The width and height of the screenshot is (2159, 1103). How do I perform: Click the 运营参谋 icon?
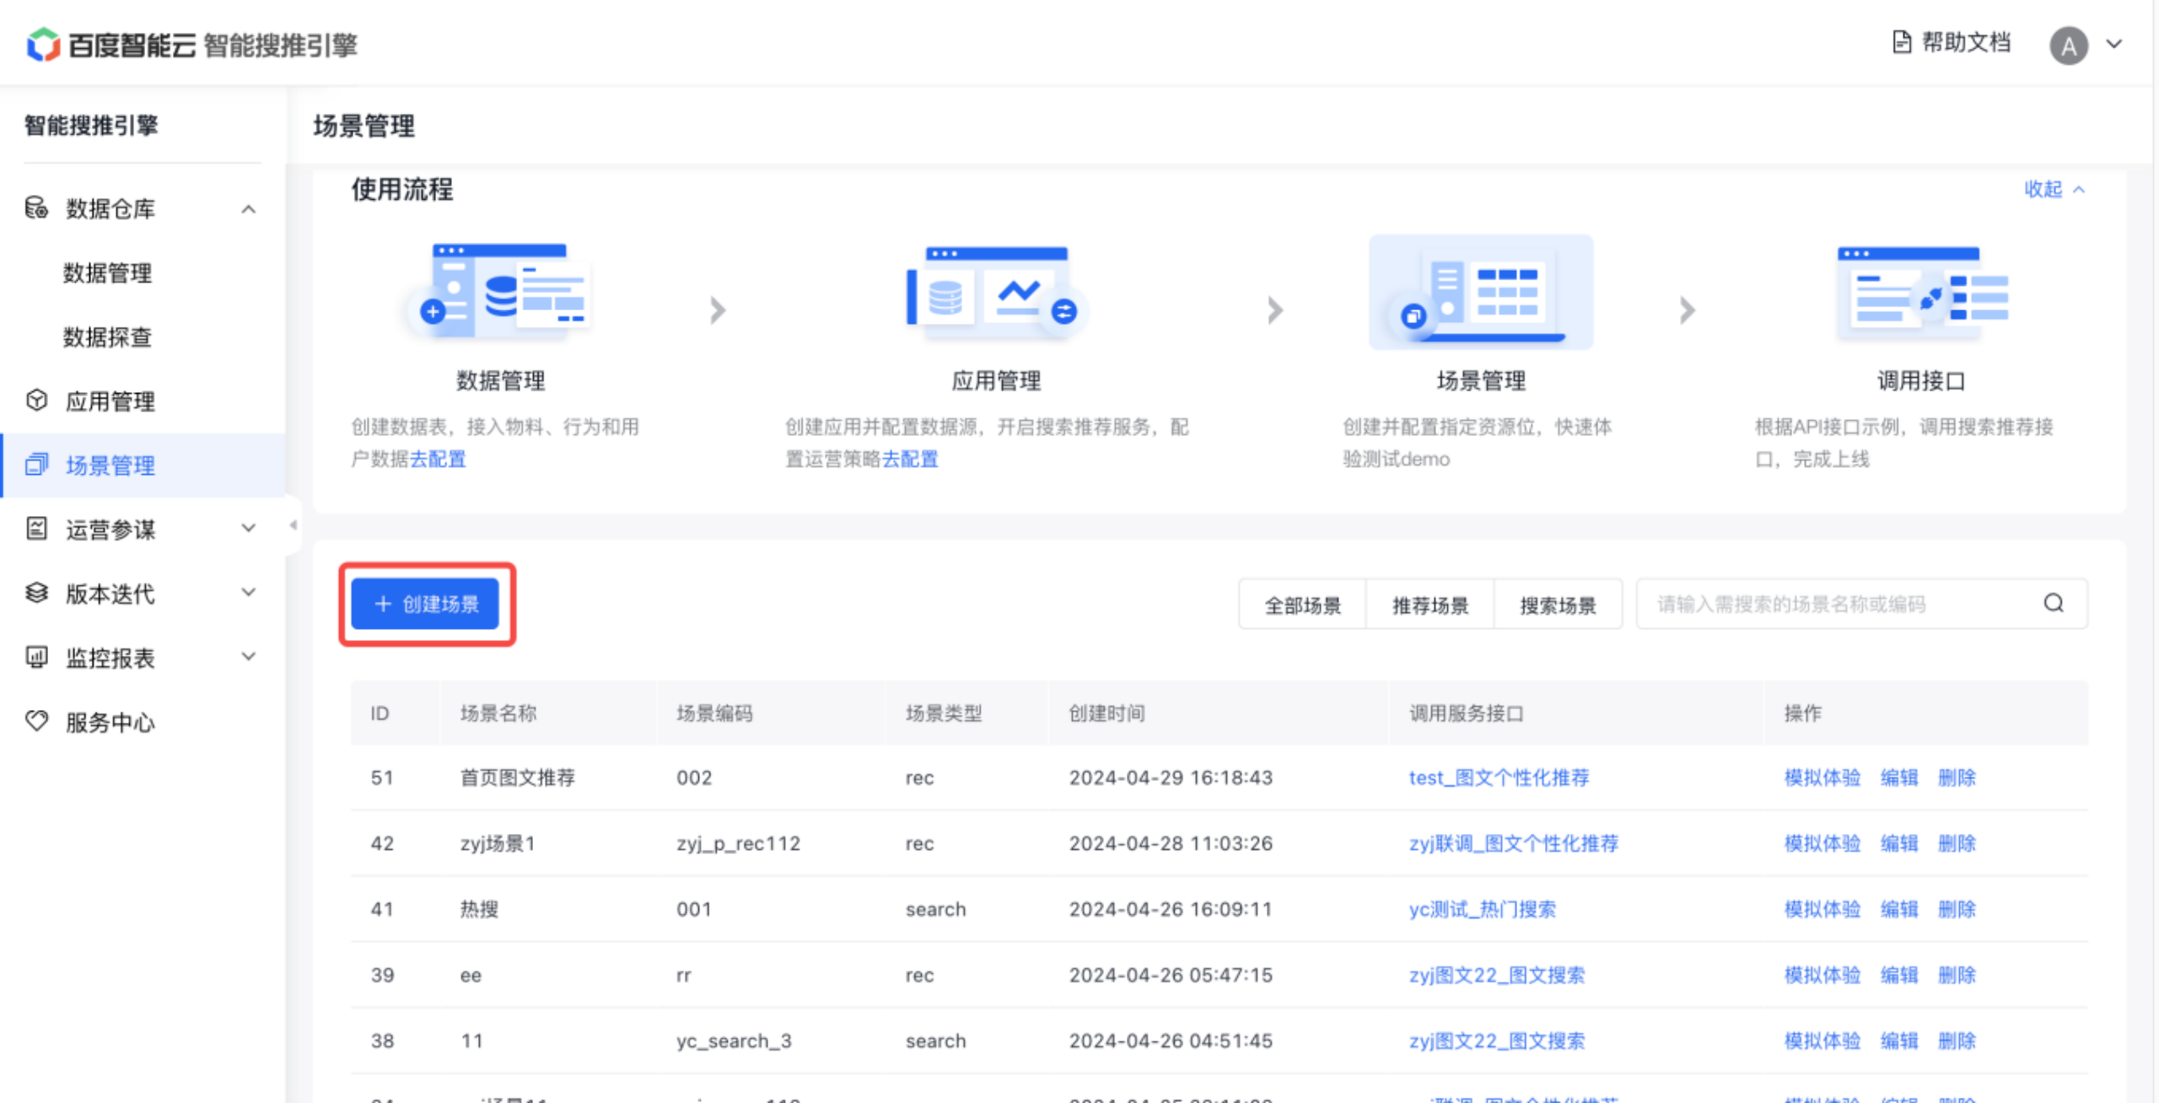(36, 529)
